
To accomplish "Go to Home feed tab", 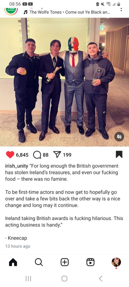I will [13, 262].
